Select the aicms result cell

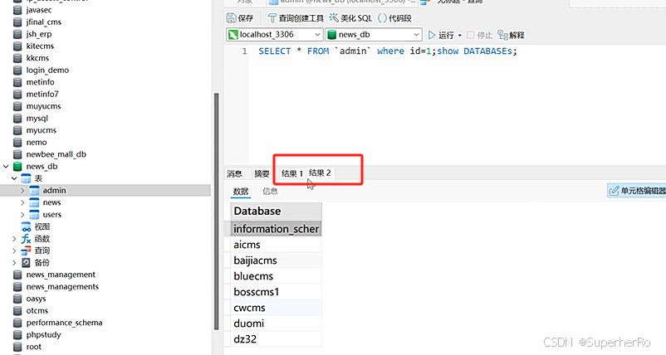(276, 245)
